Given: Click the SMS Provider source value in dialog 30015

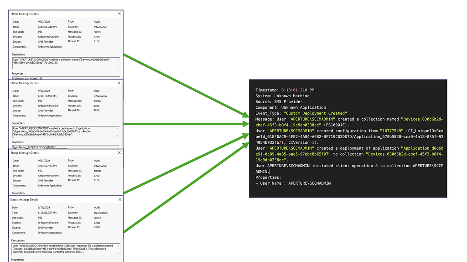Looking at the screenshot, I should tap(46, 42).
